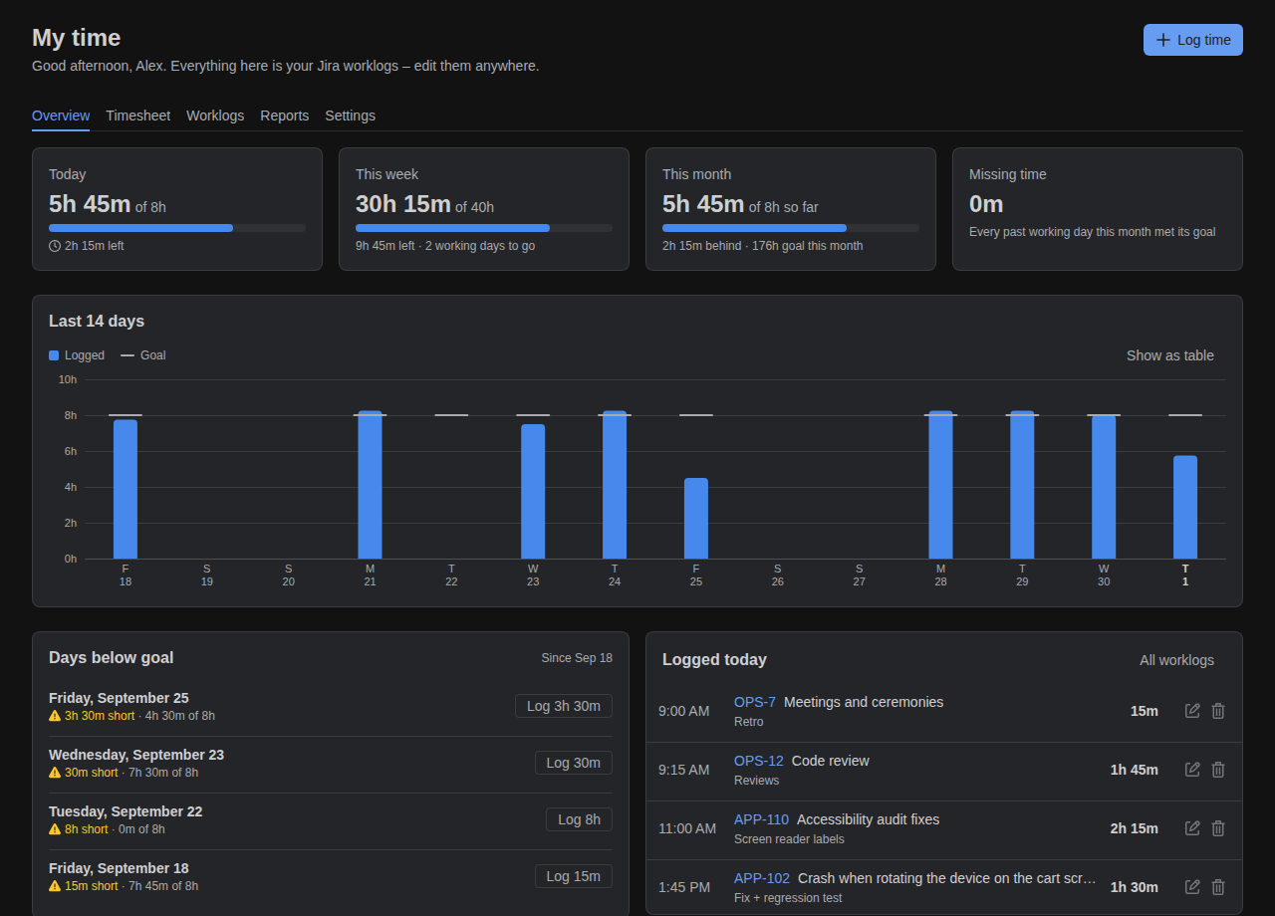The width and height of the screenshot is (1275, 916).
Task: Delete the OPS-12 Code review worklog
Action: [1218, 770]
